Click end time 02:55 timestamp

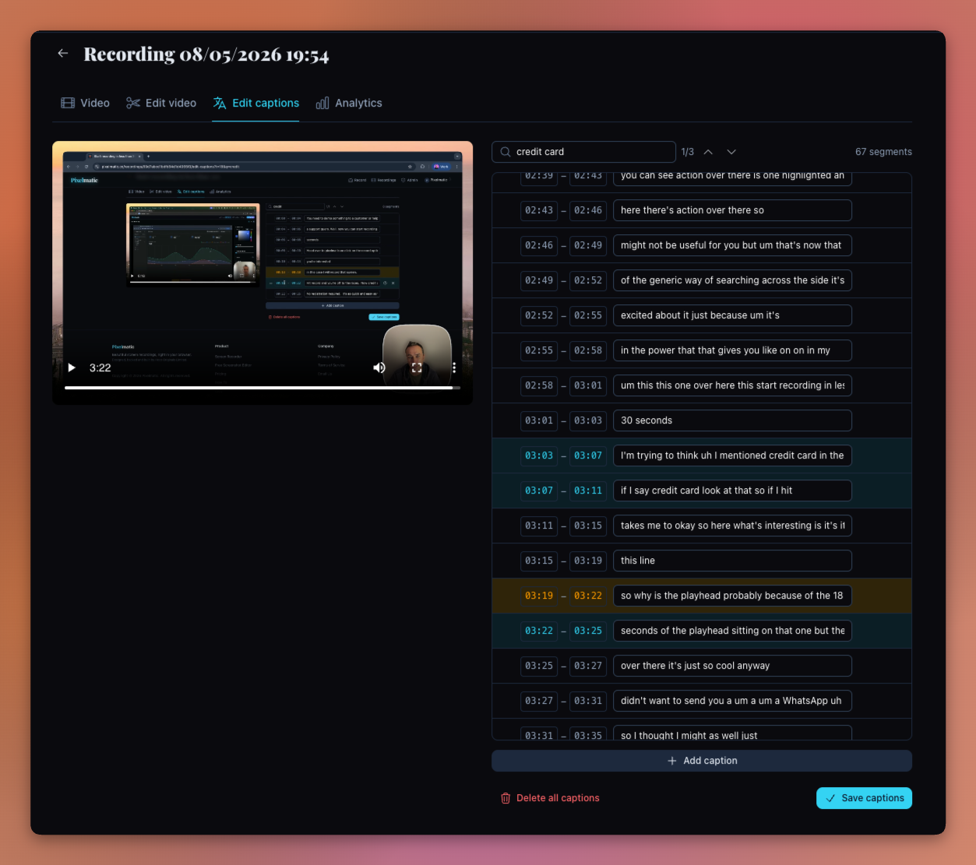pyautogui.click(x=588, y=315)
